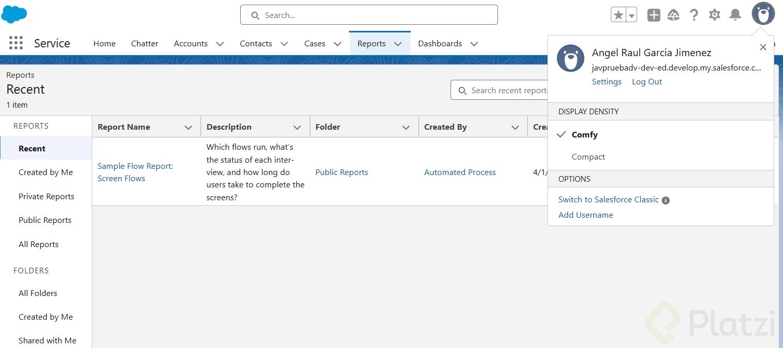
Task: Click the user profile avatar icon
Action: tap(763, 14)
